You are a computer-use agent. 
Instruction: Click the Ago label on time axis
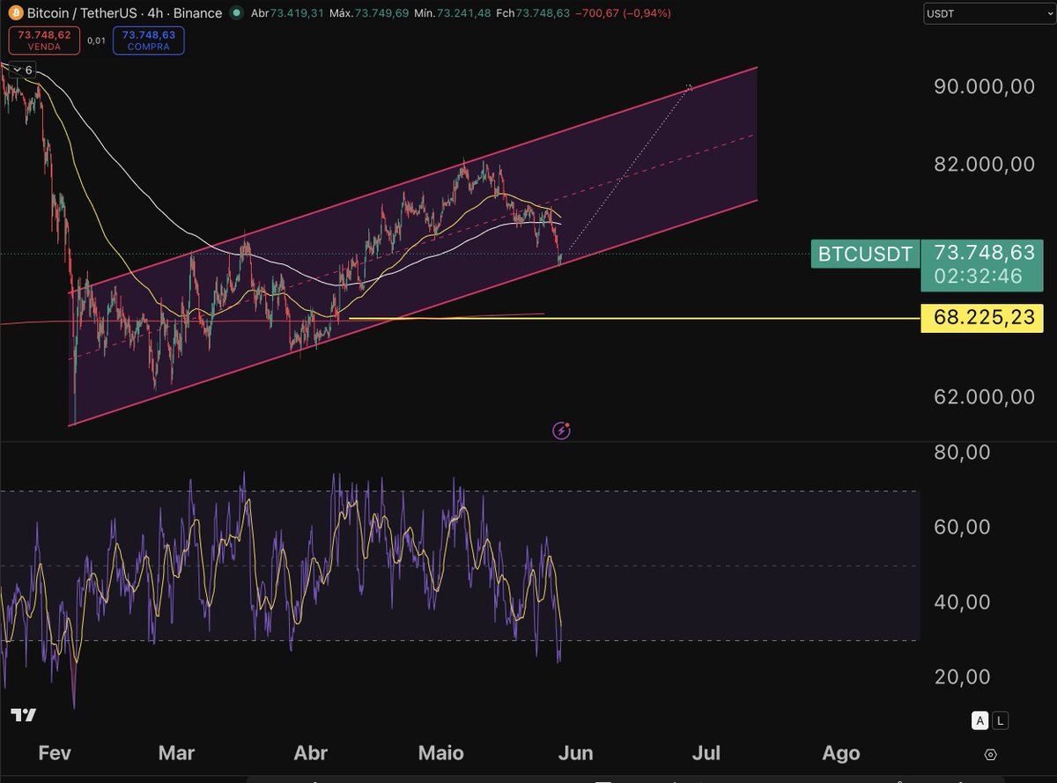click(x=840, y=753)
